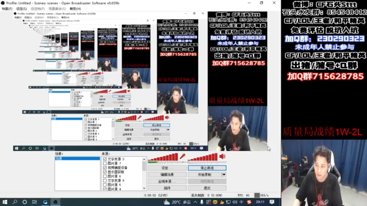
Task: Click the 编辑场景 button
Action: 167,175
